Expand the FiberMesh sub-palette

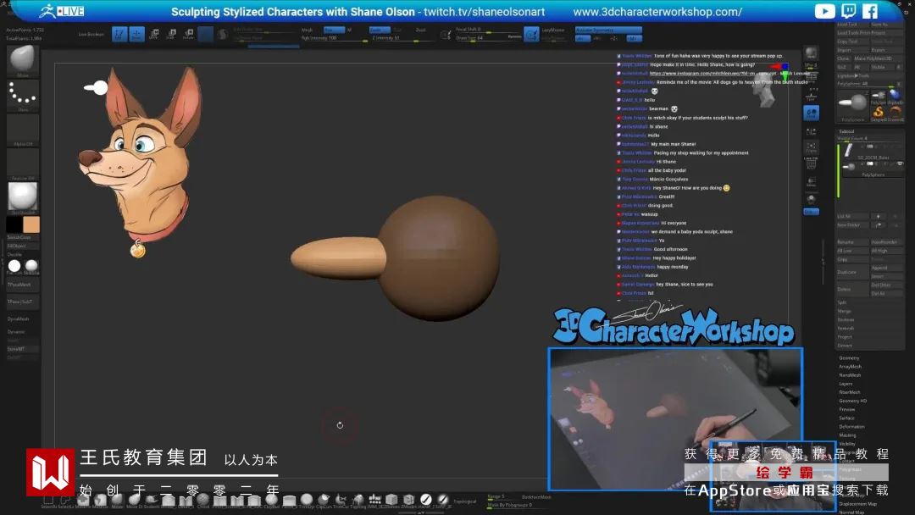850,392
